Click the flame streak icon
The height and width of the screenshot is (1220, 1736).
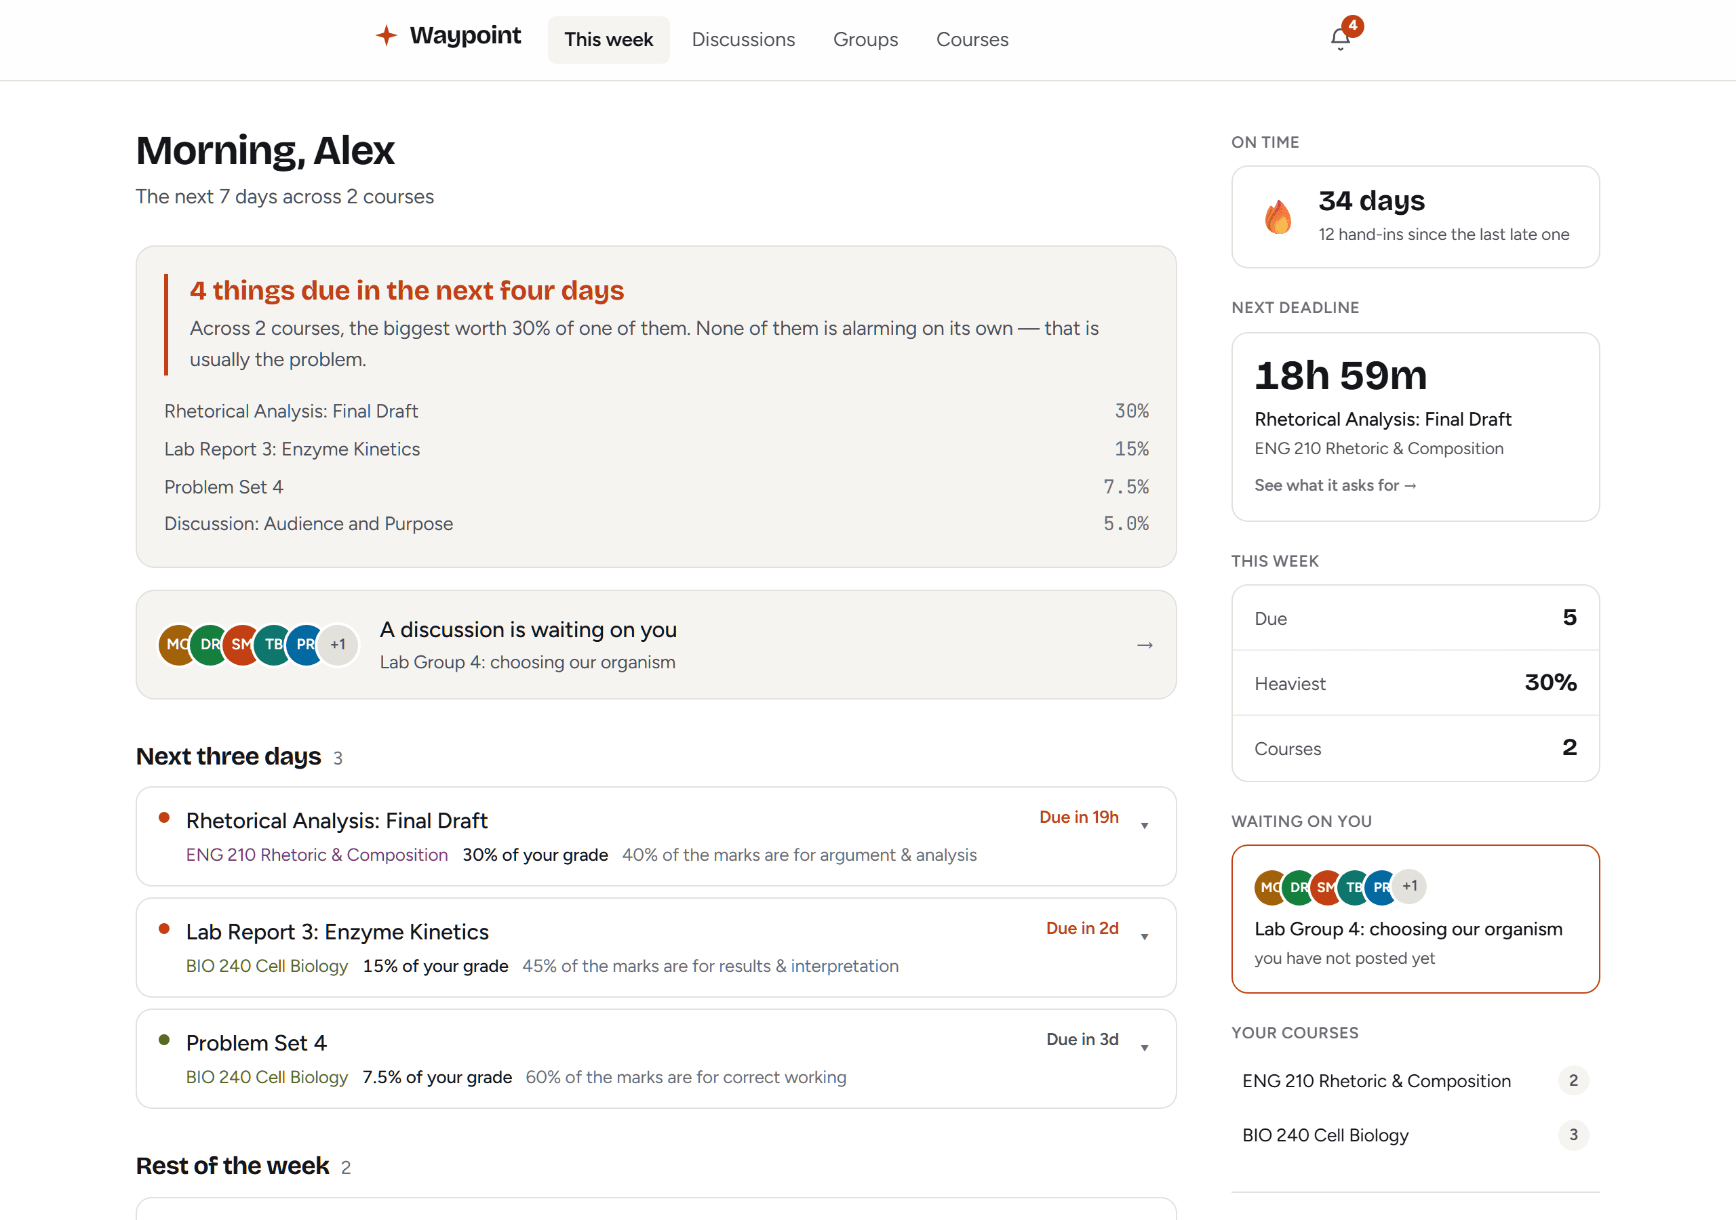[1278, 217]
